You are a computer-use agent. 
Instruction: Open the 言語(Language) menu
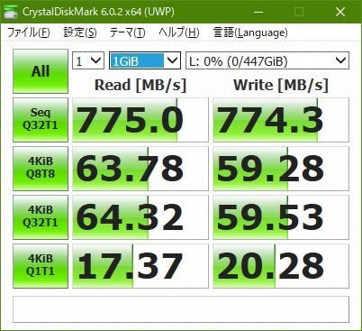(250, 32)
